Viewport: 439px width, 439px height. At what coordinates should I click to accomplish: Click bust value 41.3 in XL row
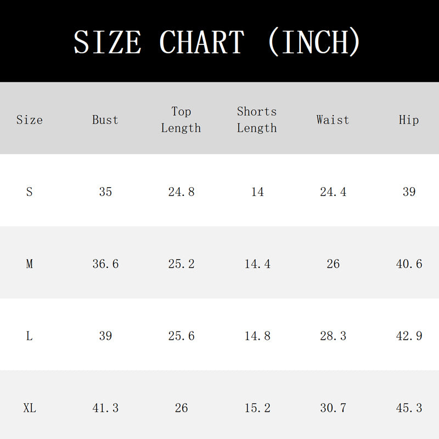[105, 408]
